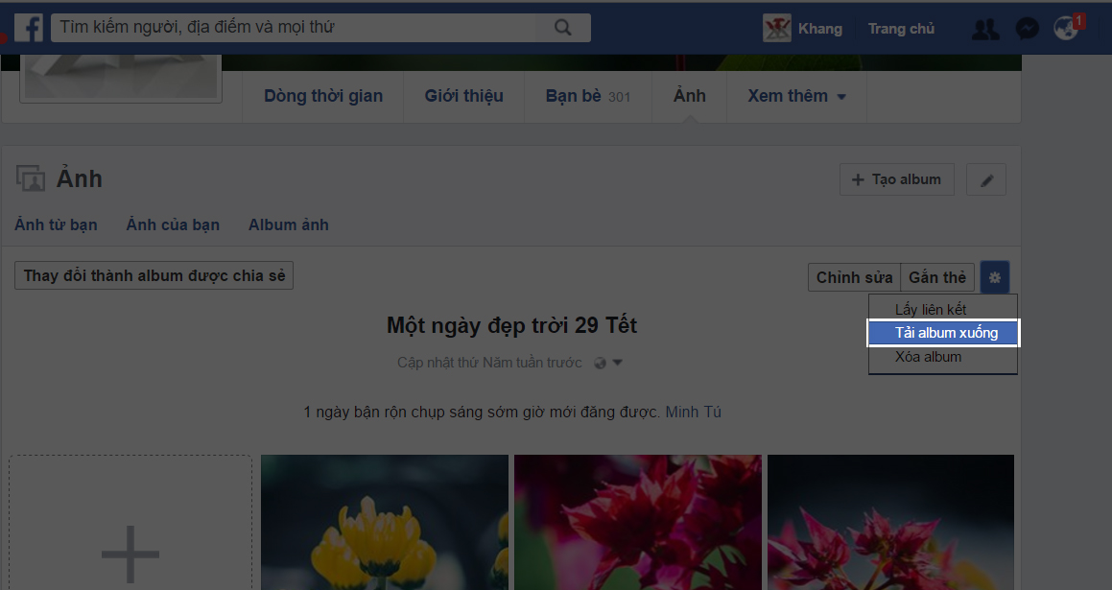Choose 'Tải album xuống' from the menu
Screen dimensions: 1112x590
point(942,333)
